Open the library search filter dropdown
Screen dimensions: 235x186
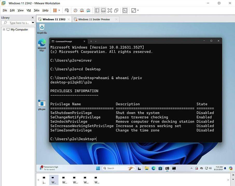[33, 23]
